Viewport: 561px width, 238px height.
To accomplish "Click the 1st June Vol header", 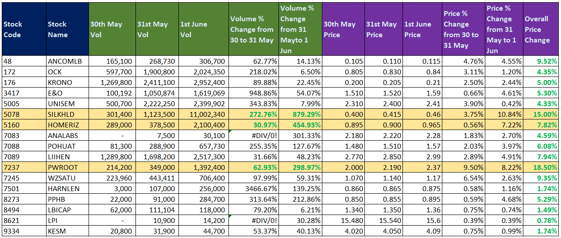I will [203, 30].
